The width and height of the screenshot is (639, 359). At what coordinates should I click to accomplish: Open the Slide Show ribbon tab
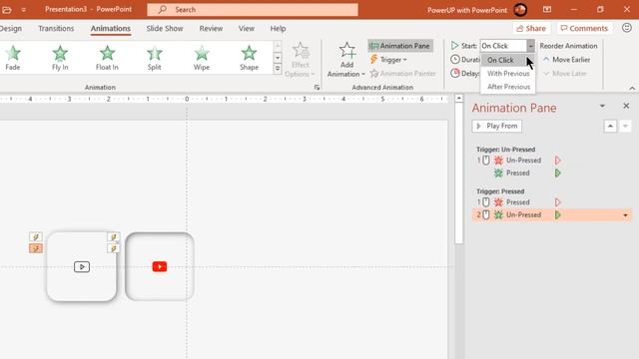165,29
